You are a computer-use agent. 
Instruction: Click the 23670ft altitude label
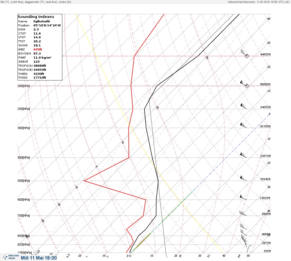265,156
